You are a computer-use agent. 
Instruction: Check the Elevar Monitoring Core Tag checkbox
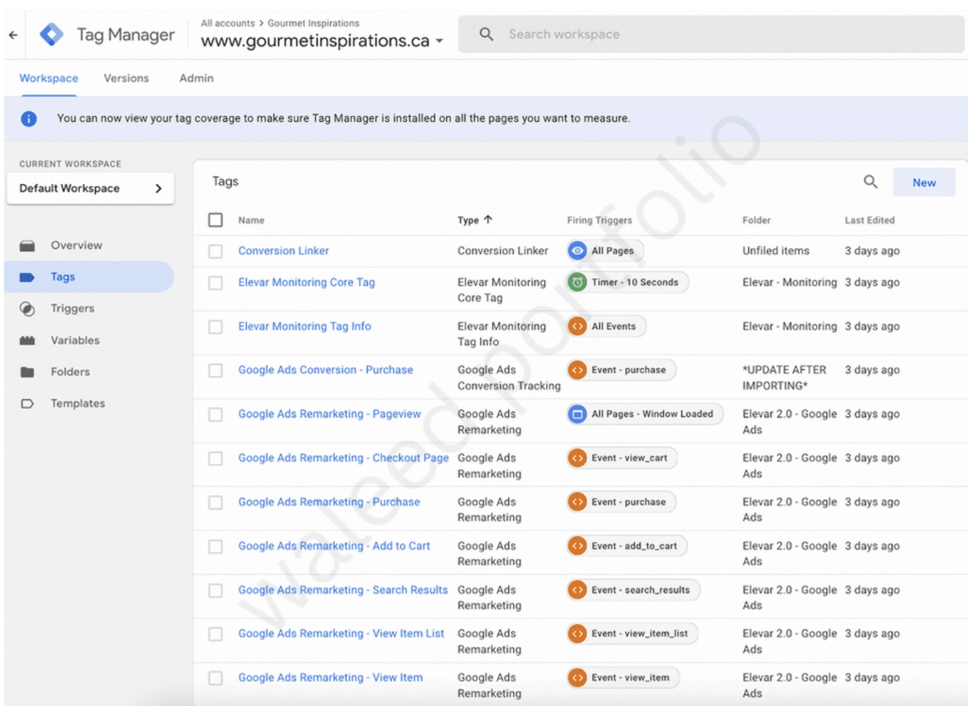tap(215, 283)
